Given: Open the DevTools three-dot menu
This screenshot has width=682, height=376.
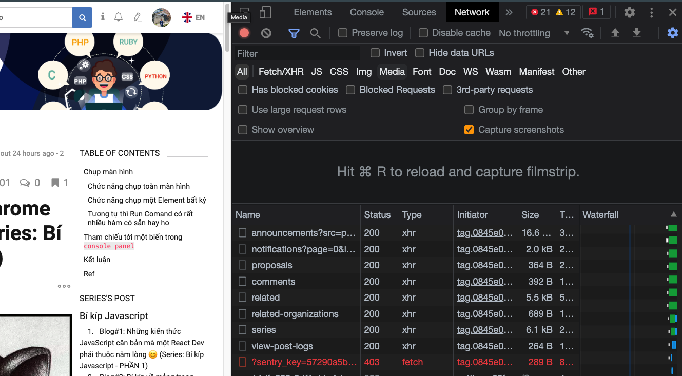Looking at the screenshot, I should click(651, 12).
